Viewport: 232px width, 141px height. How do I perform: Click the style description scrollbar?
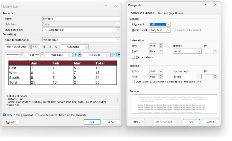(x=118, y=100)
